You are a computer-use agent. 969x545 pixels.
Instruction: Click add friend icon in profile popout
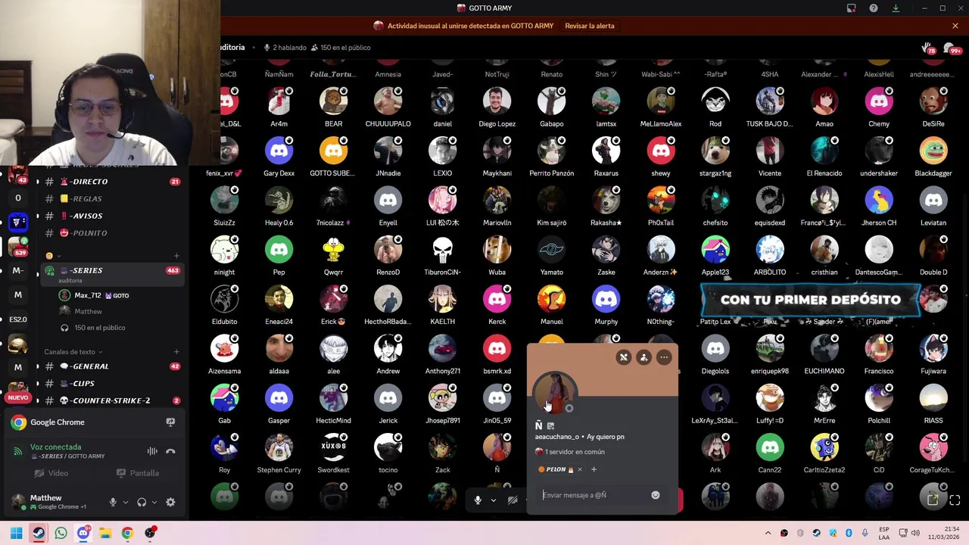(x=643, y=357)
